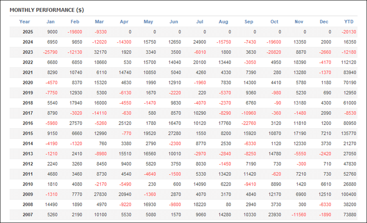Viewport: 367px width, 223px height.
Task: Click the Feb column header
Action: click(x=75, y=22)
